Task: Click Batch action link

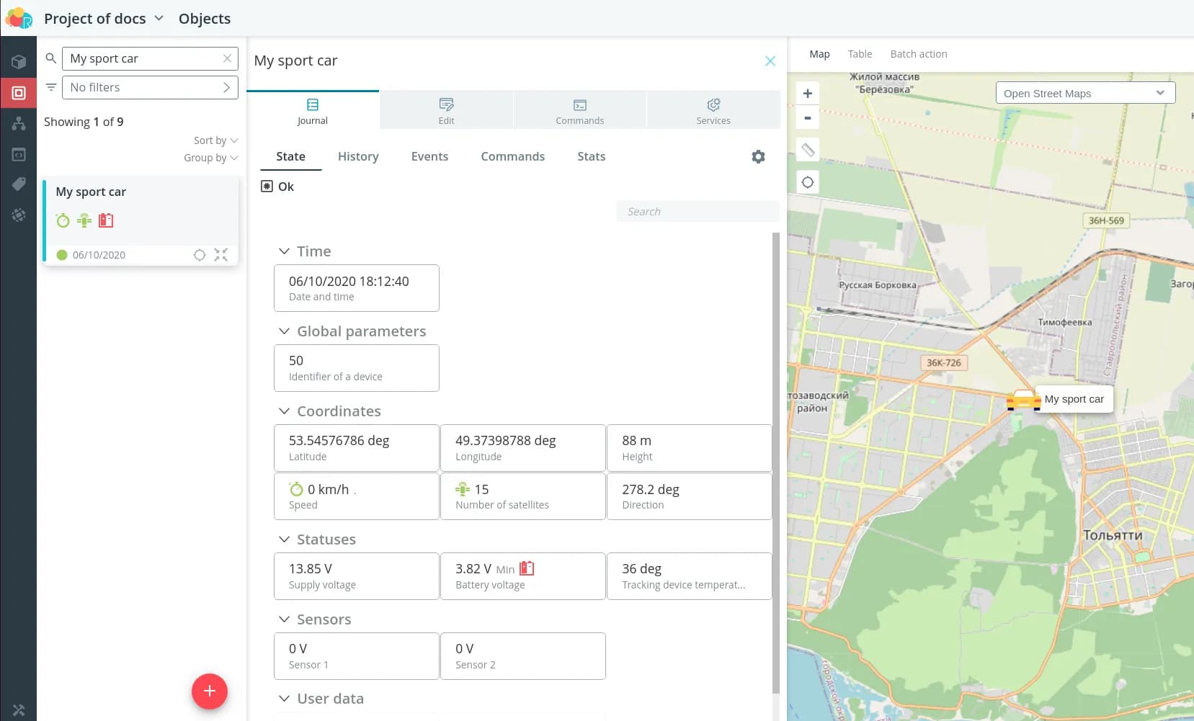Action: (918, 54)
